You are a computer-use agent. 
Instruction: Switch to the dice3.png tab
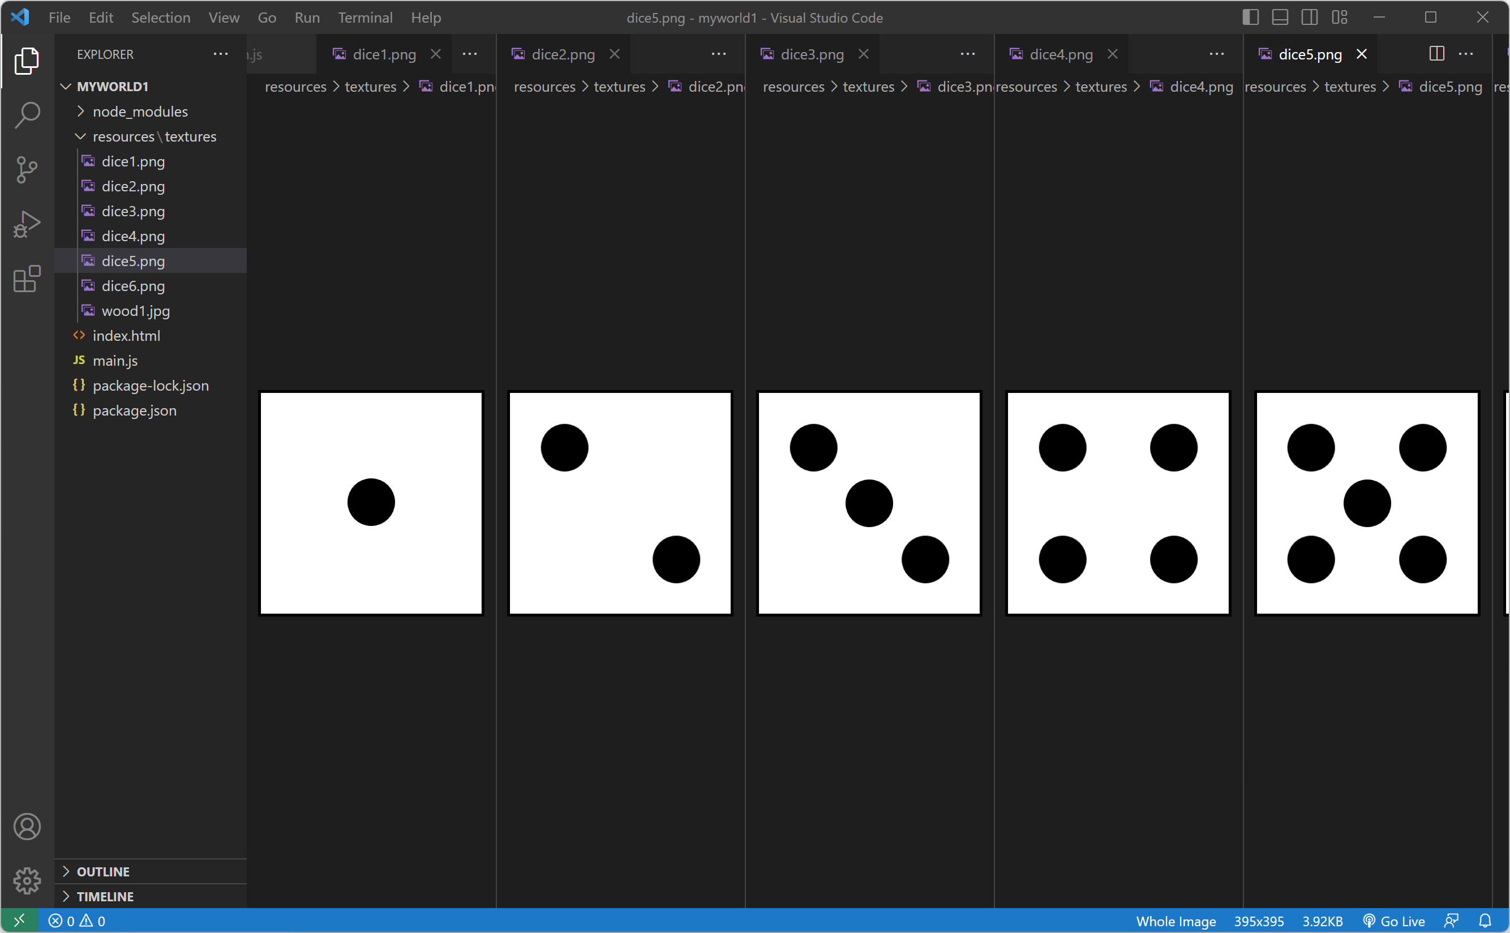[811, 54]
